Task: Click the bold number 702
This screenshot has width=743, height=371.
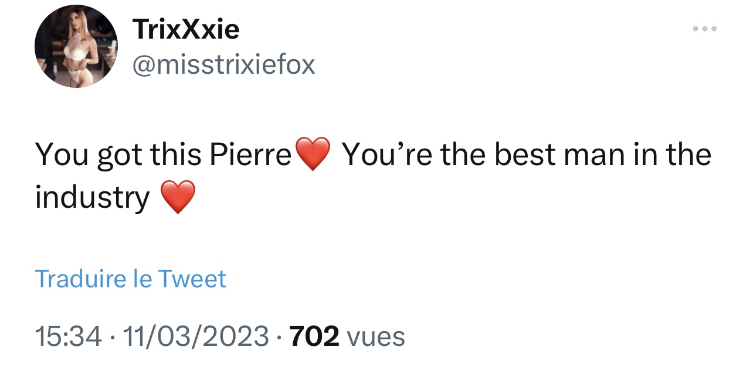Action: 314,336
